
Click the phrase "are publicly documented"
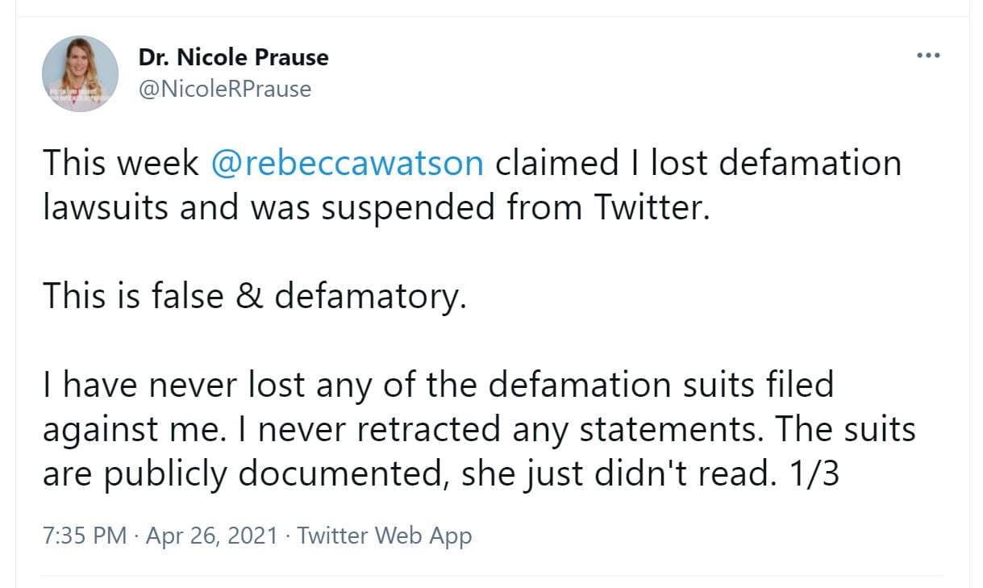click(242, 473)
